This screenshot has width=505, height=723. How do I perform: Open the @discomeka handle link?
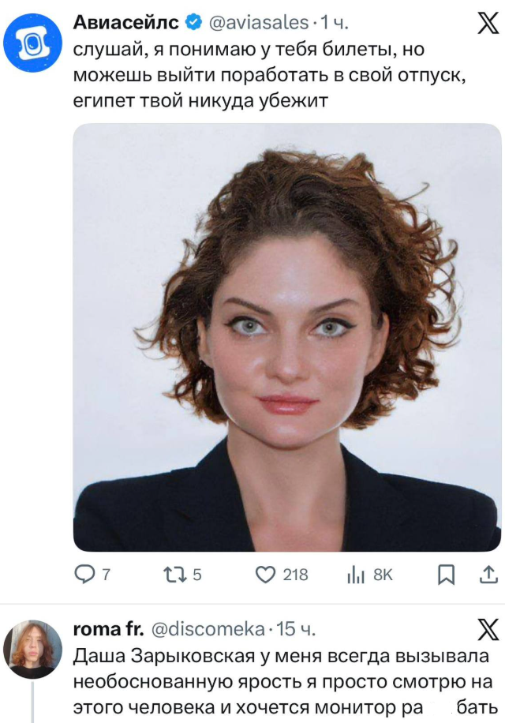207,629
